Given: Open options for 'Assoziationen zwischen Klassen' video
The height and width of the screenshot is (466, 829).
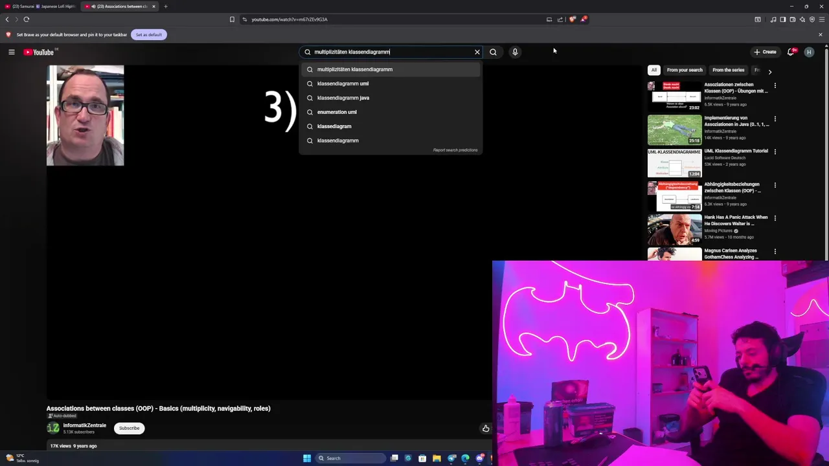Looking at the screenshot, I should (x=775, y=85).
